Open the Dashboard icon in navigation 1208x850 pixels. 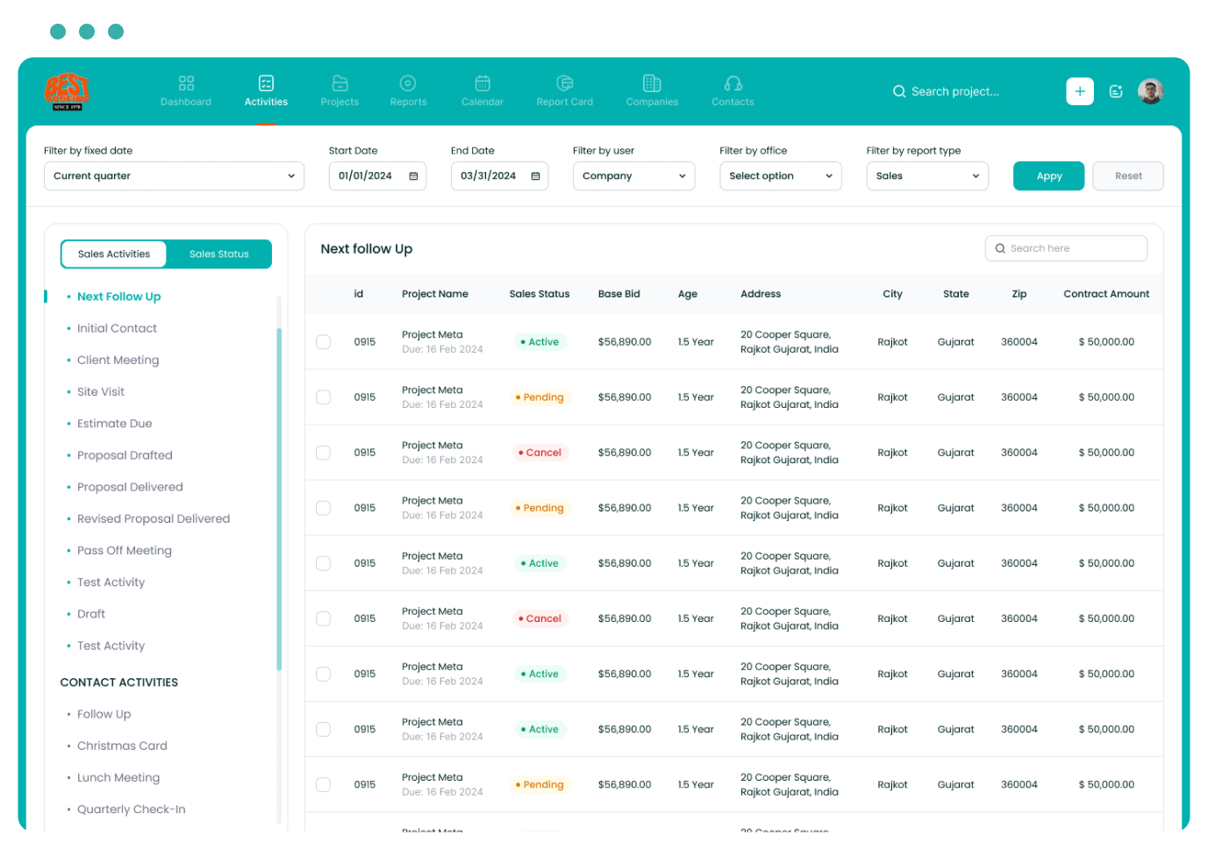pyautogui.click(x=186, y=83)
